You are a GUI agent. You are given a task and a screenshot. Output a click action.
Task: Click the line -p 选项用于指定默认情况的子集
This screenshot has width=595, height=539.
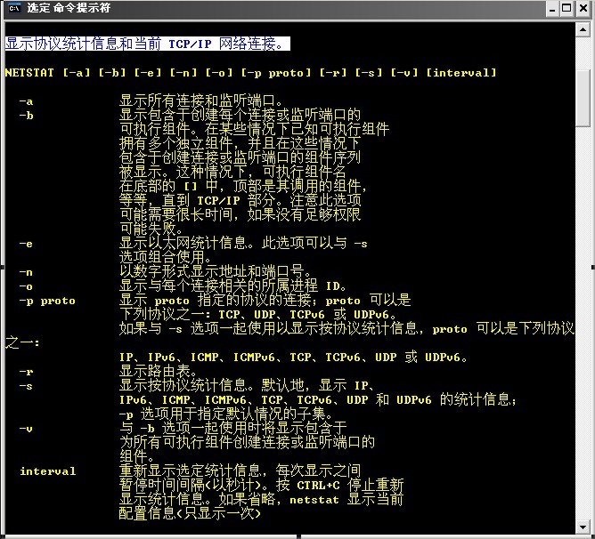(x=226, y=414)
